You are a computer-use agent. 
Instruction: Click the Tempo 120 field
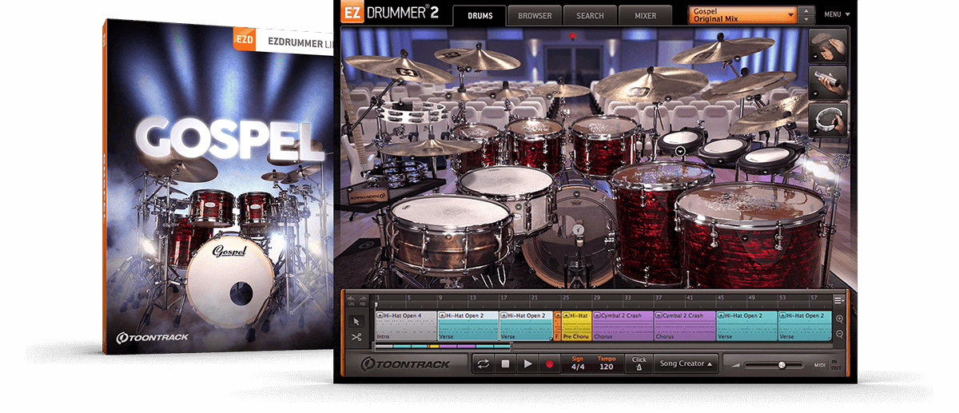[x=606, y=363]
